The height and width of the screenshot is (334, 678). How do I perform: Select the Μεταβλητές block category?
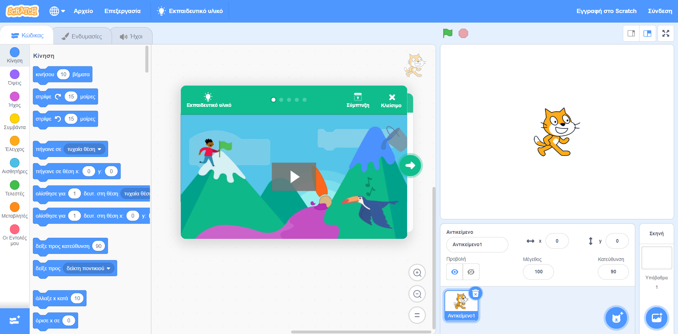coord(14,211)
